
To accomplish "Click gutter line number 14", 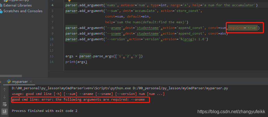I will (52, 62).
